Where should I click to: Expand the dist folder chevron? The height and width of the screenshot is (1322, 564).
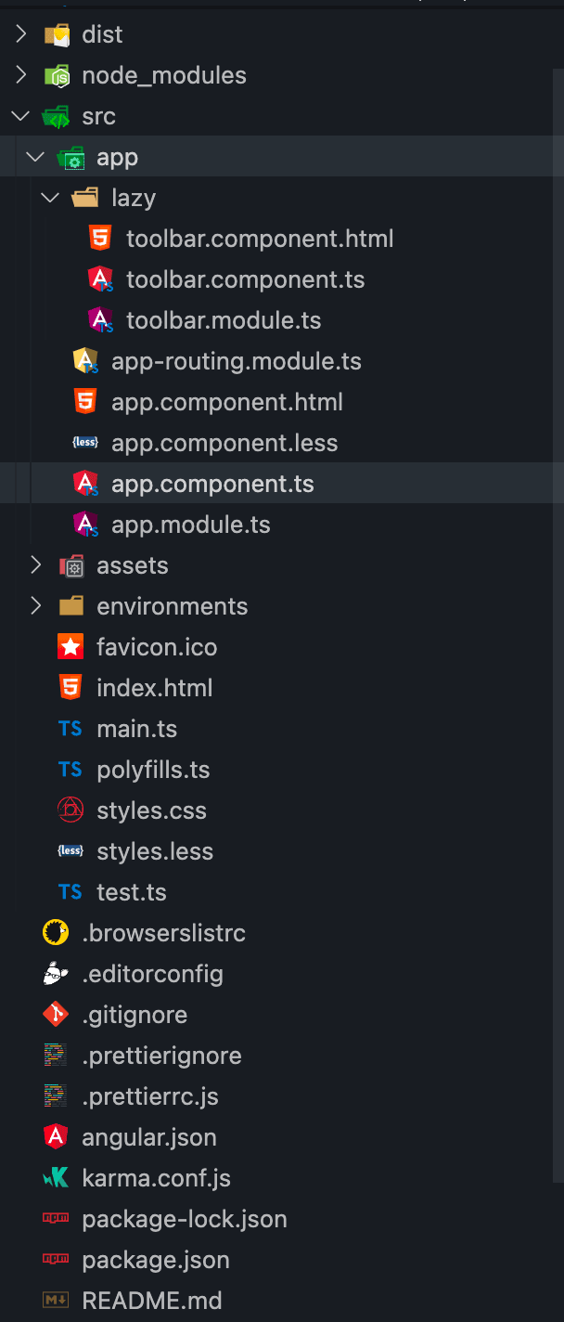point(21,34)
